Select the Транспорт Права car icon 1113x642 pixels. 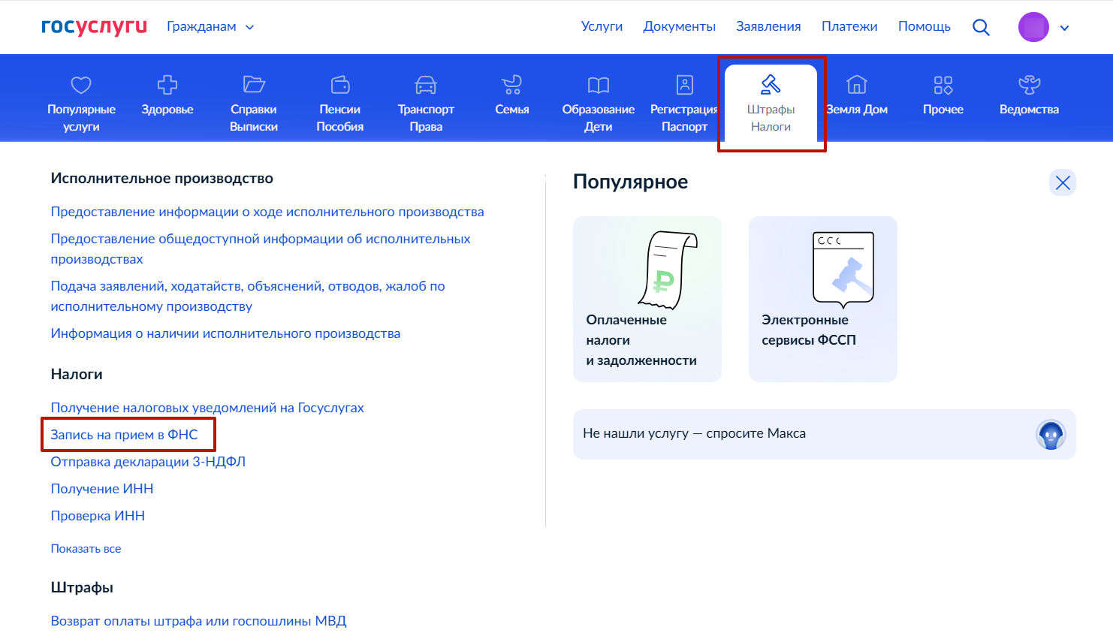[426, 85]
